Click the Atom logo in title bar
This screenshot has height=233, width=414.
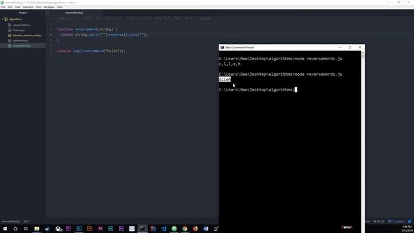2,3
